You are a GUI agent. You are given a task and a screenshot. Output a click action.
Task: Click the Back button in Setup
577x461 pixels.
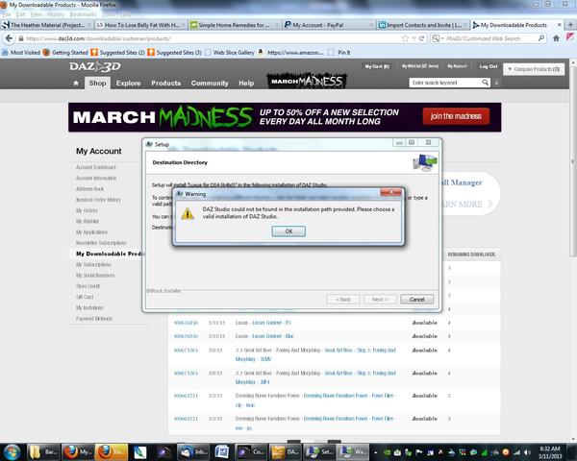click(343, 300)
